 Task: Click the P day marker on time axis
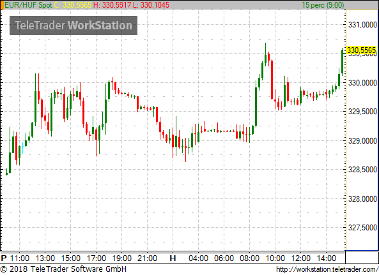click(4, 258)
